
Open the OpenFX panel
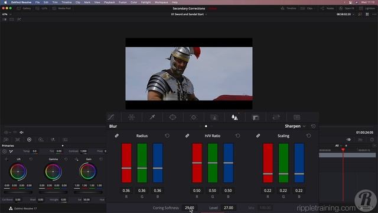pos(347,8)
